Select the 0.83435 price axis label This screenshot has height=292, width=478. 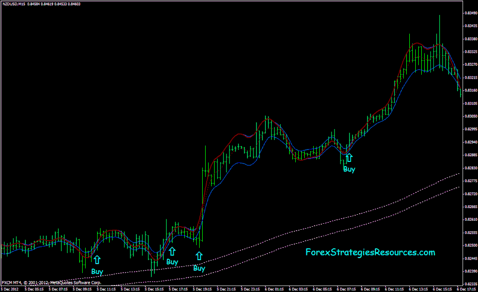[x=471, y=26]
